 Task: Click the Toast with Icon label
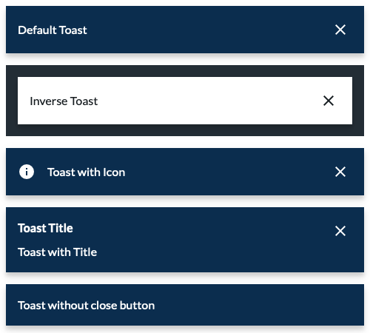point(87,172)
